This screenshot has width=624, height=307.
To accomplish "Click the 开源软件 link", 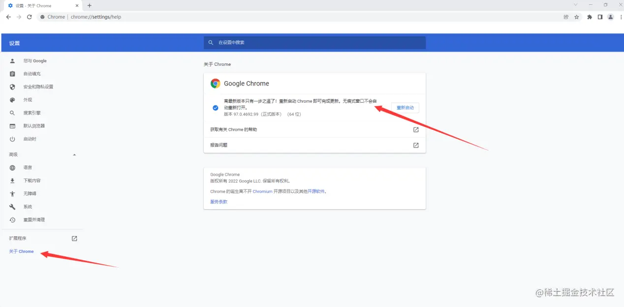I will click(316, 192).
